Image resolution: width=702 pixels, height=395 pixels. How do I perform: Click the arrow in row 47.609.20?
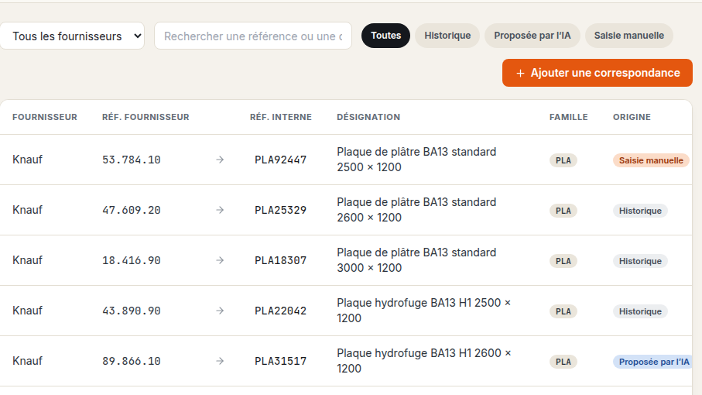[x=220, y=210]
